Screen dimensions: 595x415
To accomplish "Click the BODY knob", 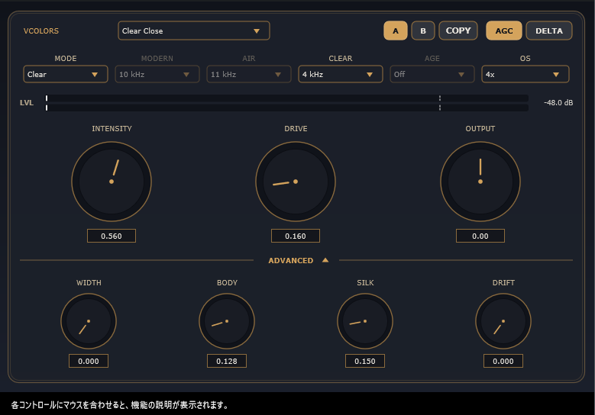I will pyautogui.click(x=227, y=321).
